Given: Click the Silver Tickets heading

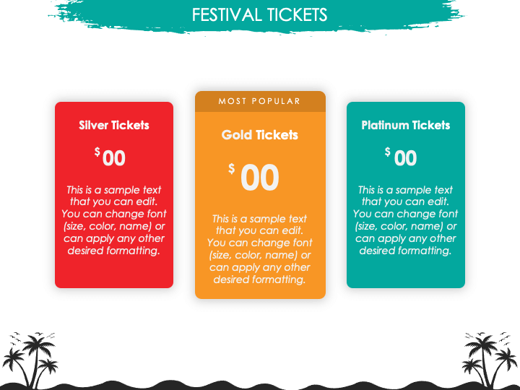Looking at the screenshot, I should (x=114, y=126).
